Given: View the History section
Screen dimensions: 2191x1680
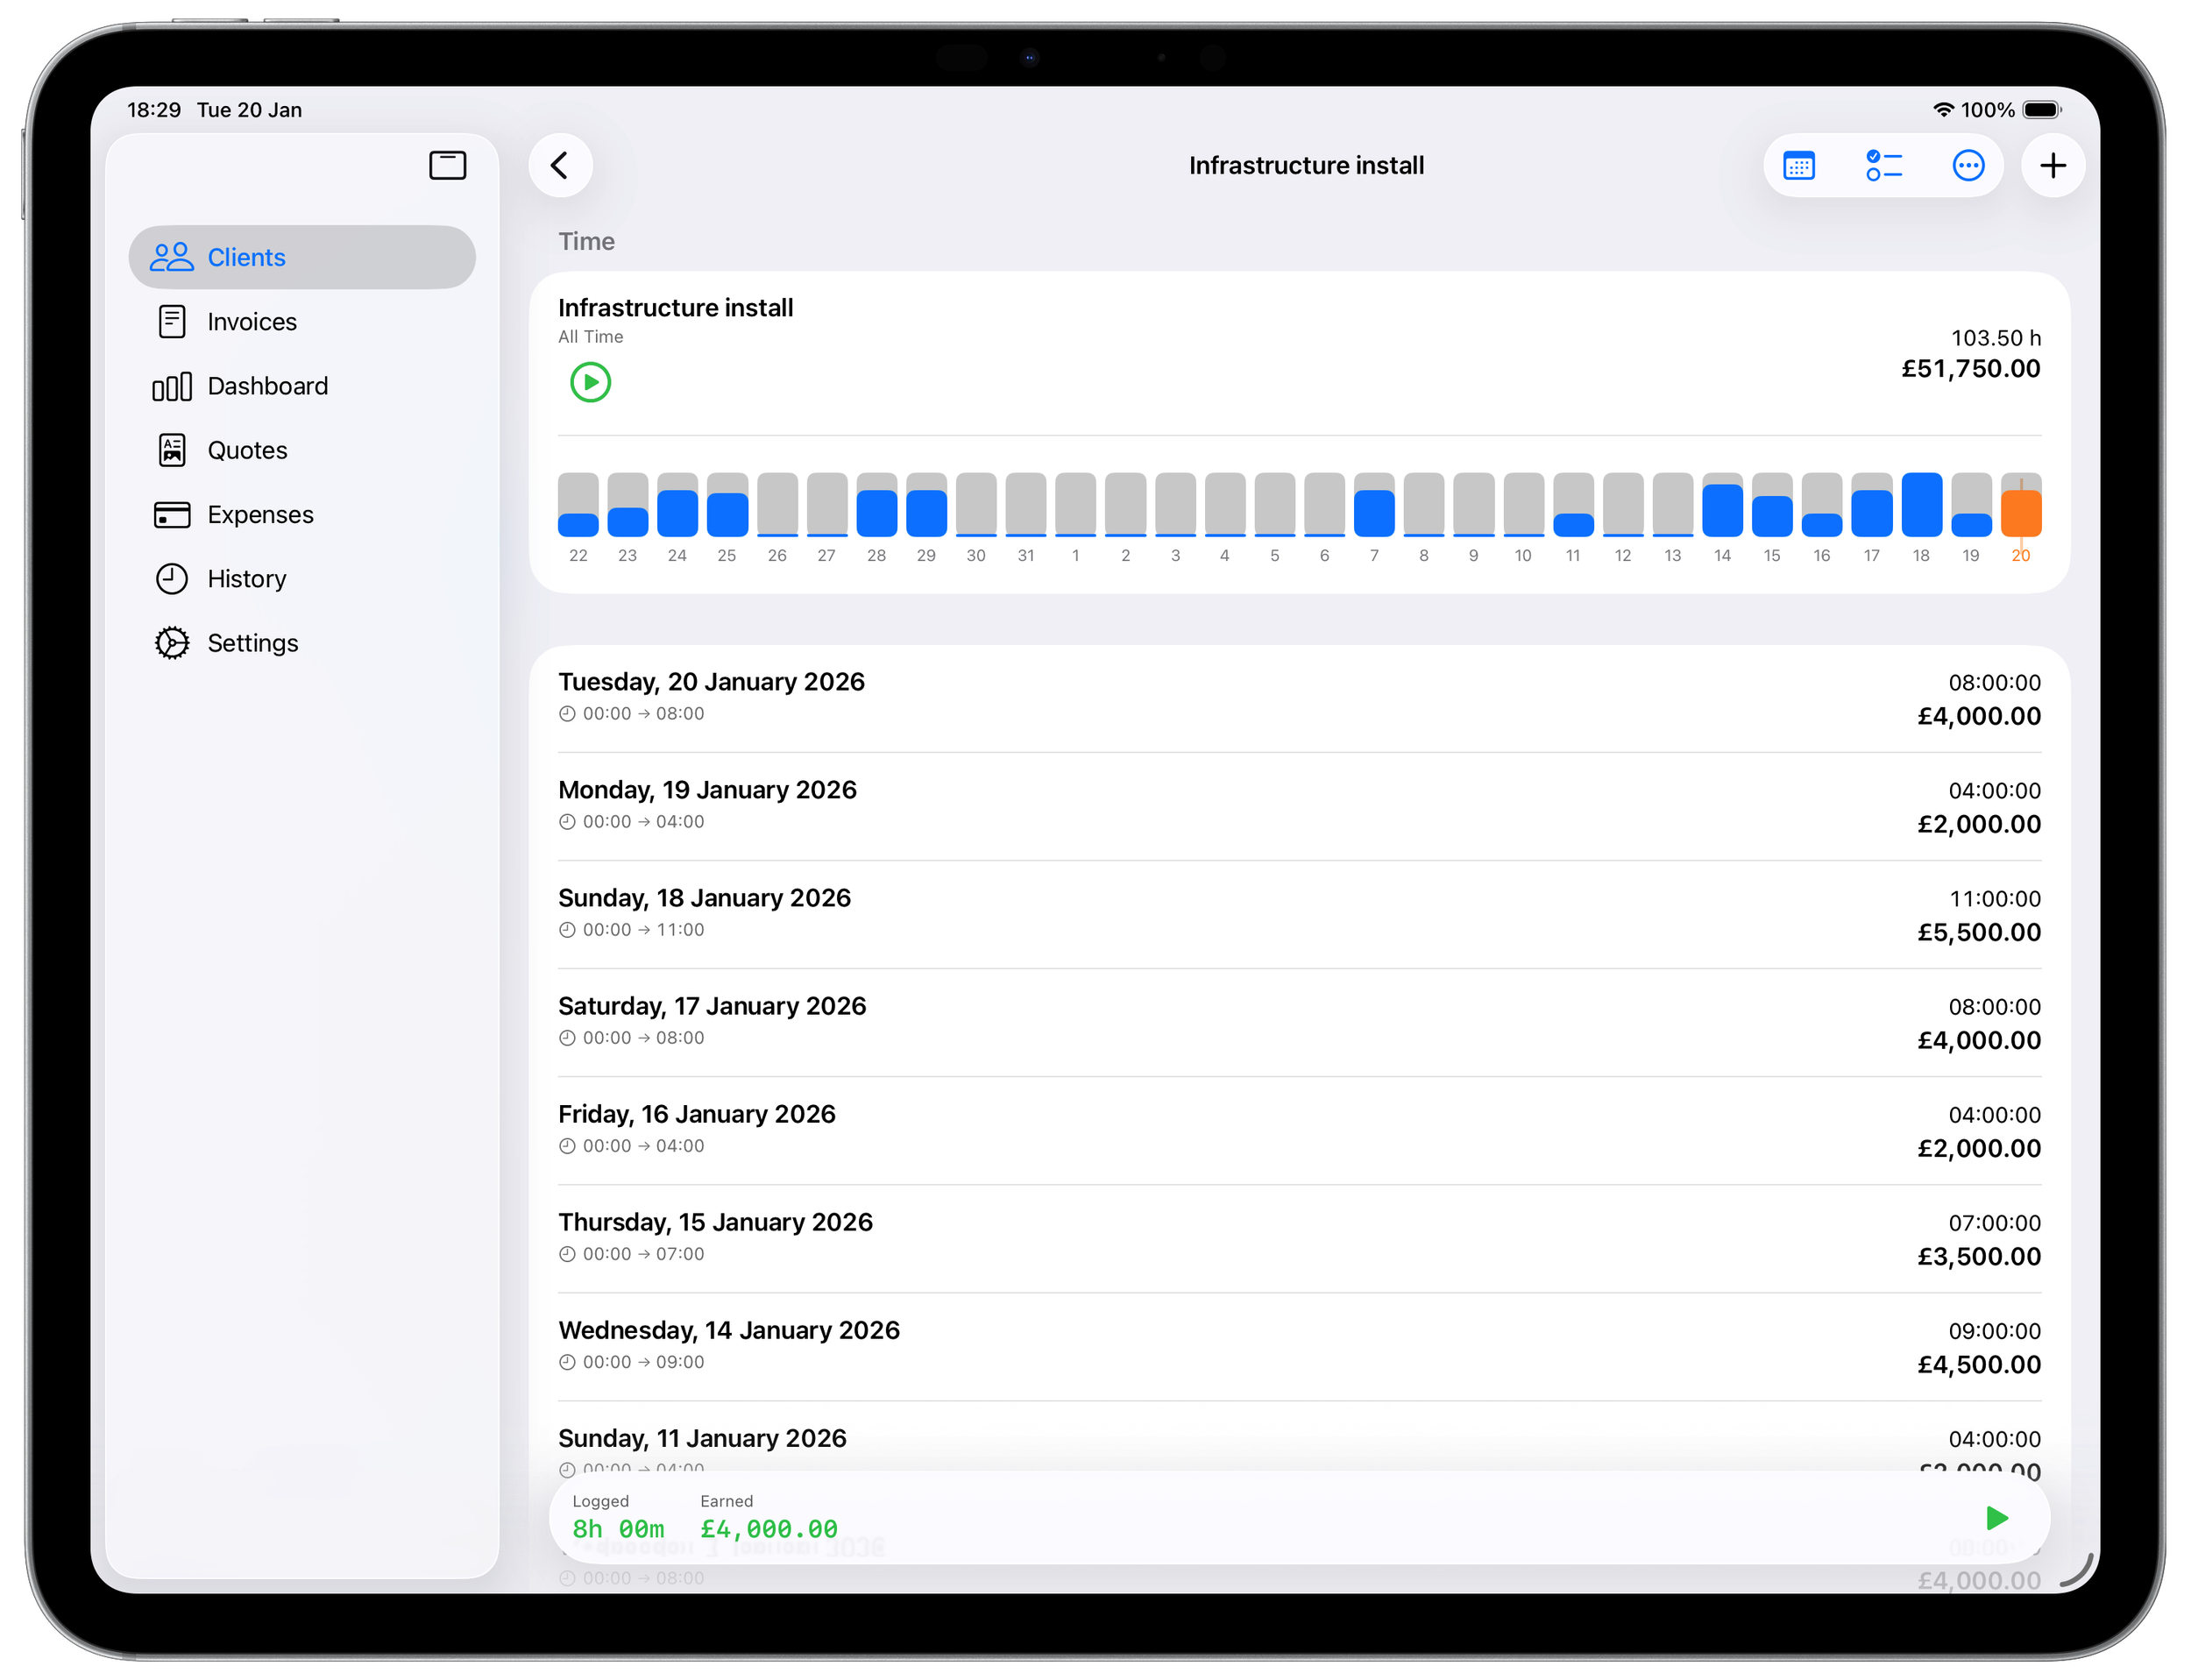Looking at the screenshot, I should pos(246,579).
